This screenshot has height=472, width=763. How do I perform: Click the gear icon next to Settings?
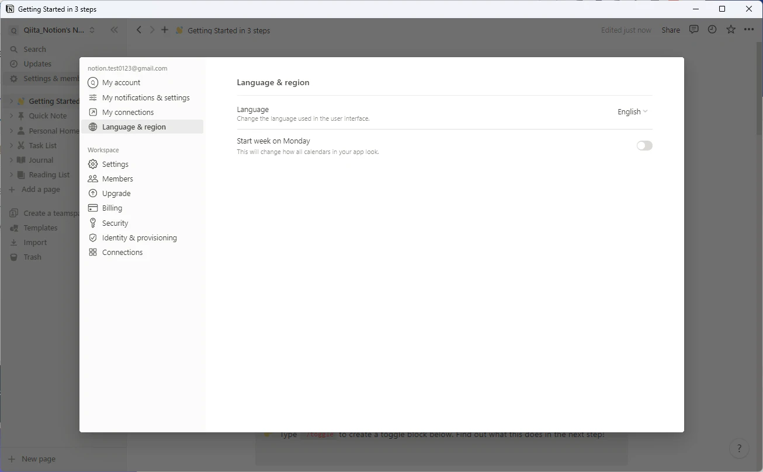93,164
